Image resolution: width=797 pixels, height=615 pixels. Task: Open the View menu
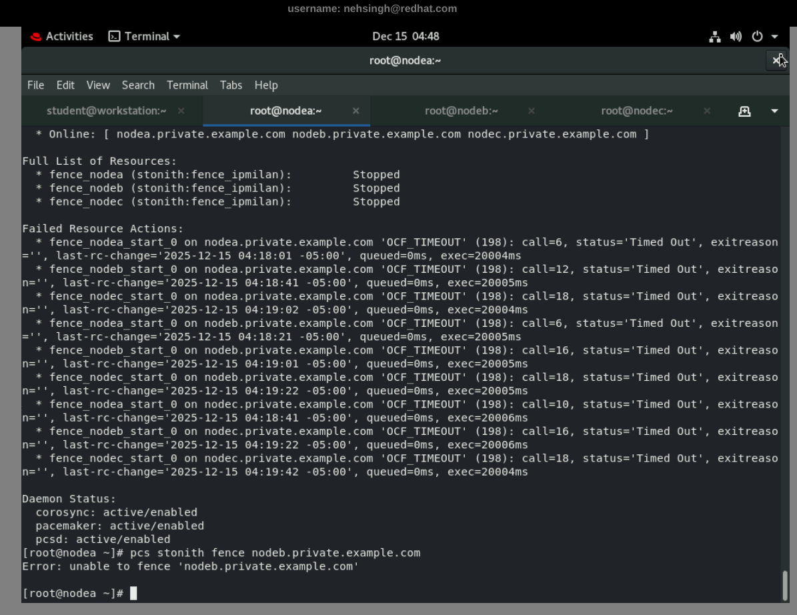(x=98, y=85)
